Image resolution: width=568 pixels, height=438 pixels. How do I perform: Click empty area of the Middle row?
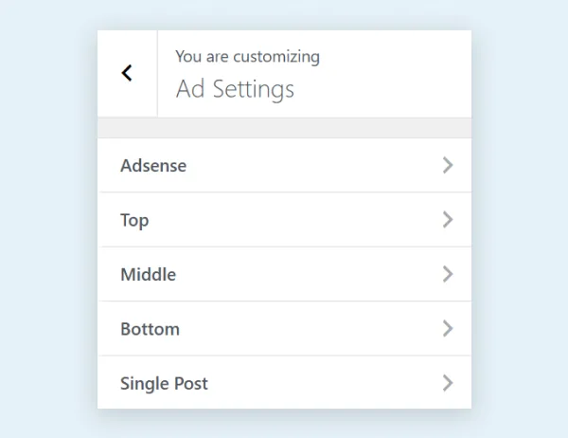tap(303, 275)
